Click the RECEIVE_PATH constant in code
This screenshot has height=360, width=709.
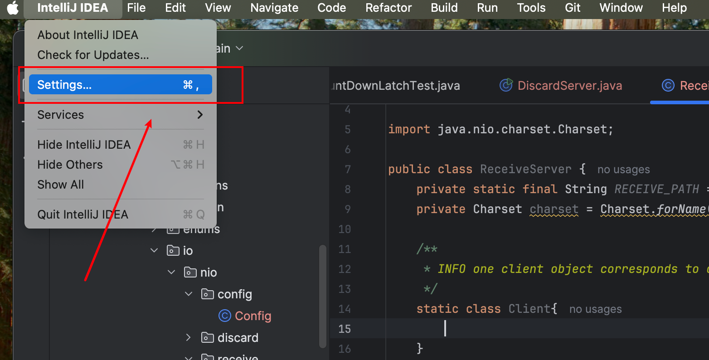657,189
